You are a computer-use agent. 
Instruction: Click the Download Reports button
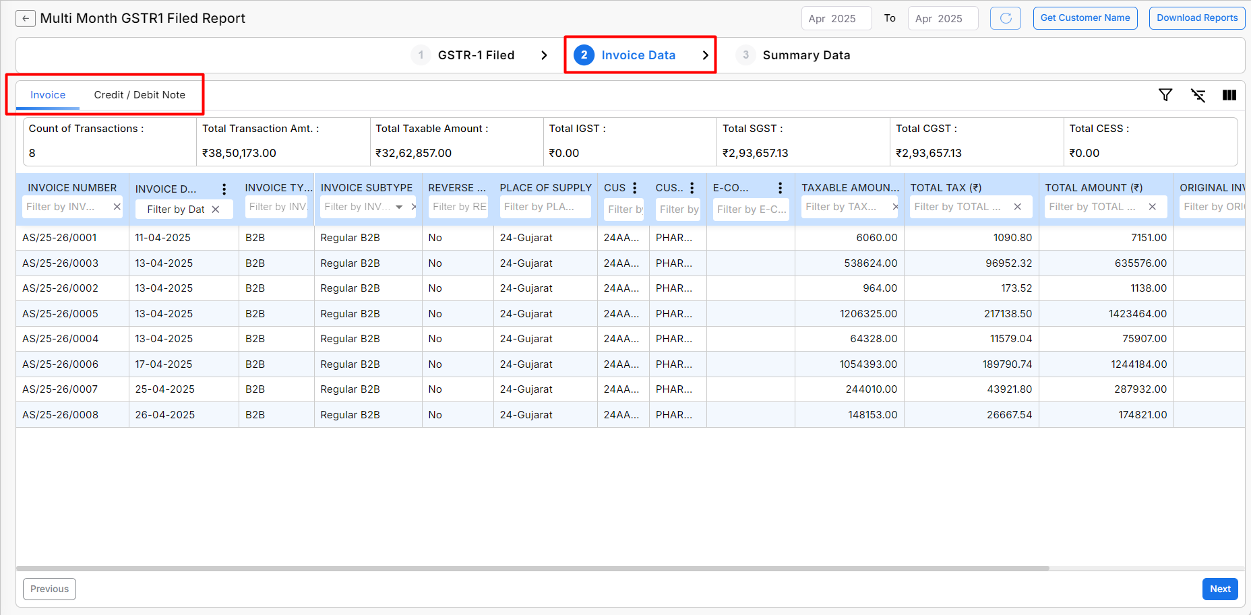pyautogui.click(x=1196, y=18)
